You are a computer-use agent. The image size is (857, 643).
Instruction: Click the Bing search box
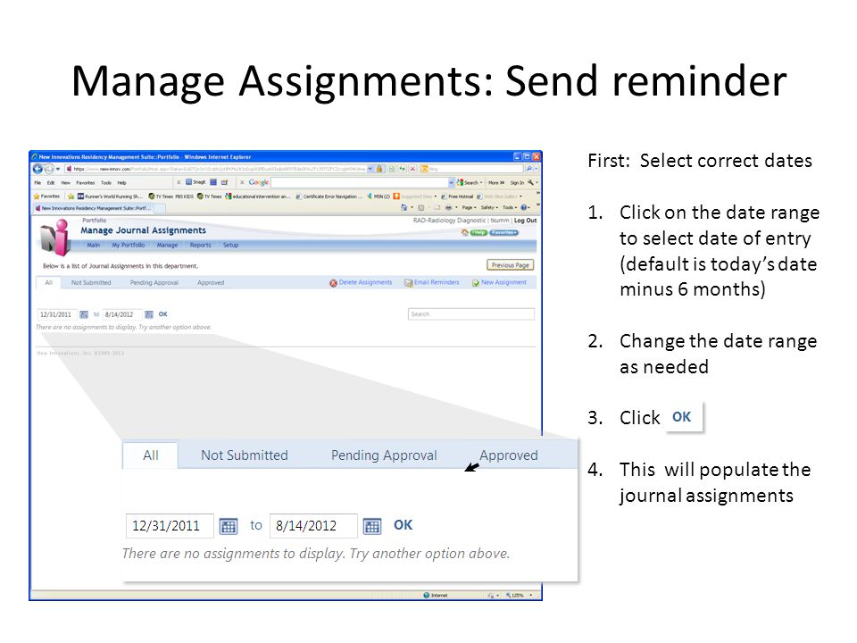pos(471,169)
